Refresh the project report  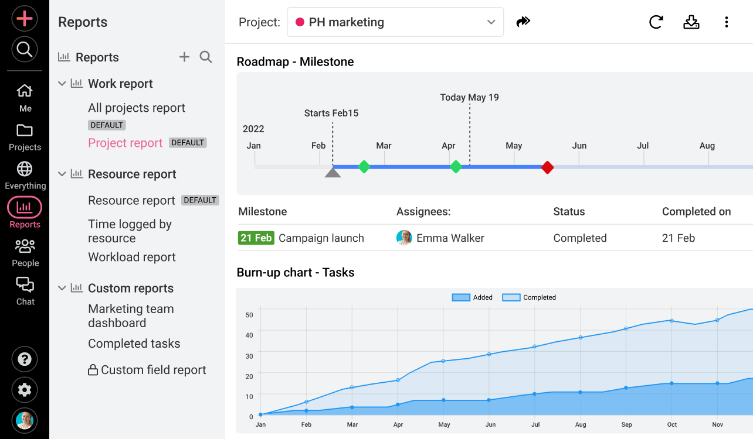656,22
